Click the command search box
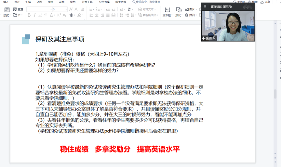Viewport: 281px width, 167px height. point(146,2)
